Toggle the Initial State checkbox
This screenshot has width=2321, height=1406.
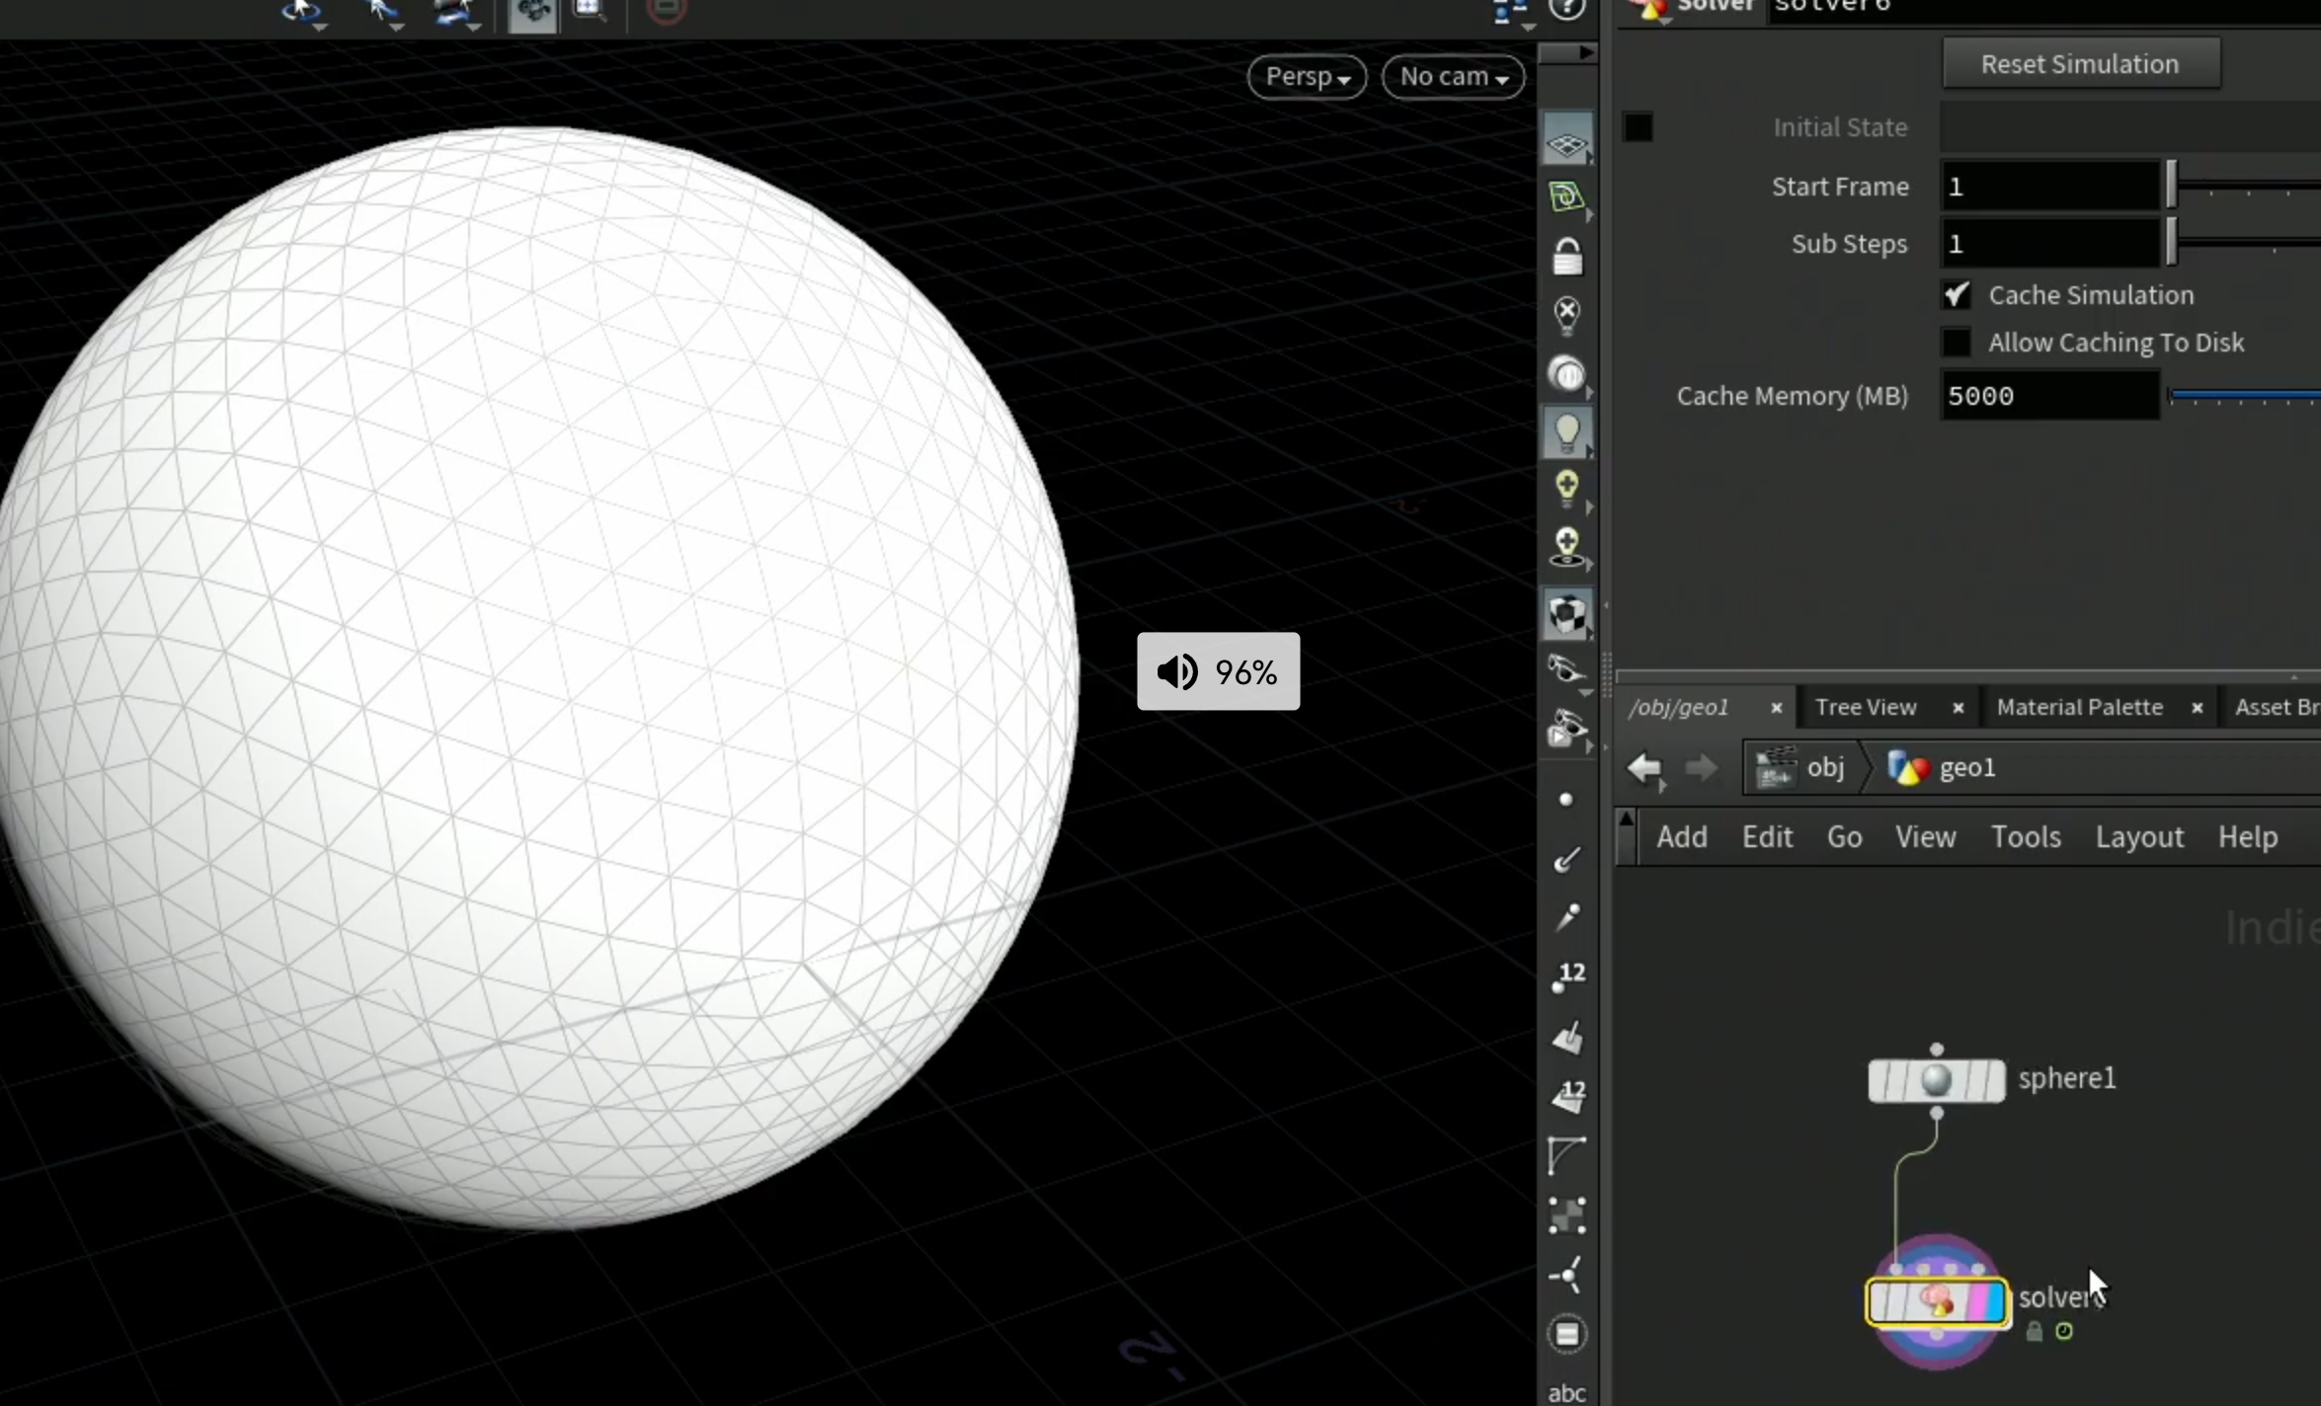(x=1638, y=127)
